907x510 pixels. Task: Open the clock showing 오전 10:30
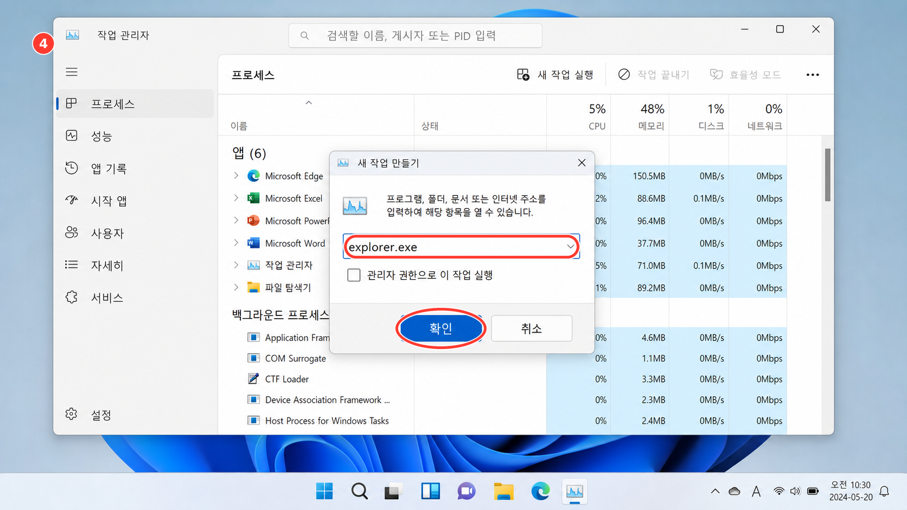(850, 491)
